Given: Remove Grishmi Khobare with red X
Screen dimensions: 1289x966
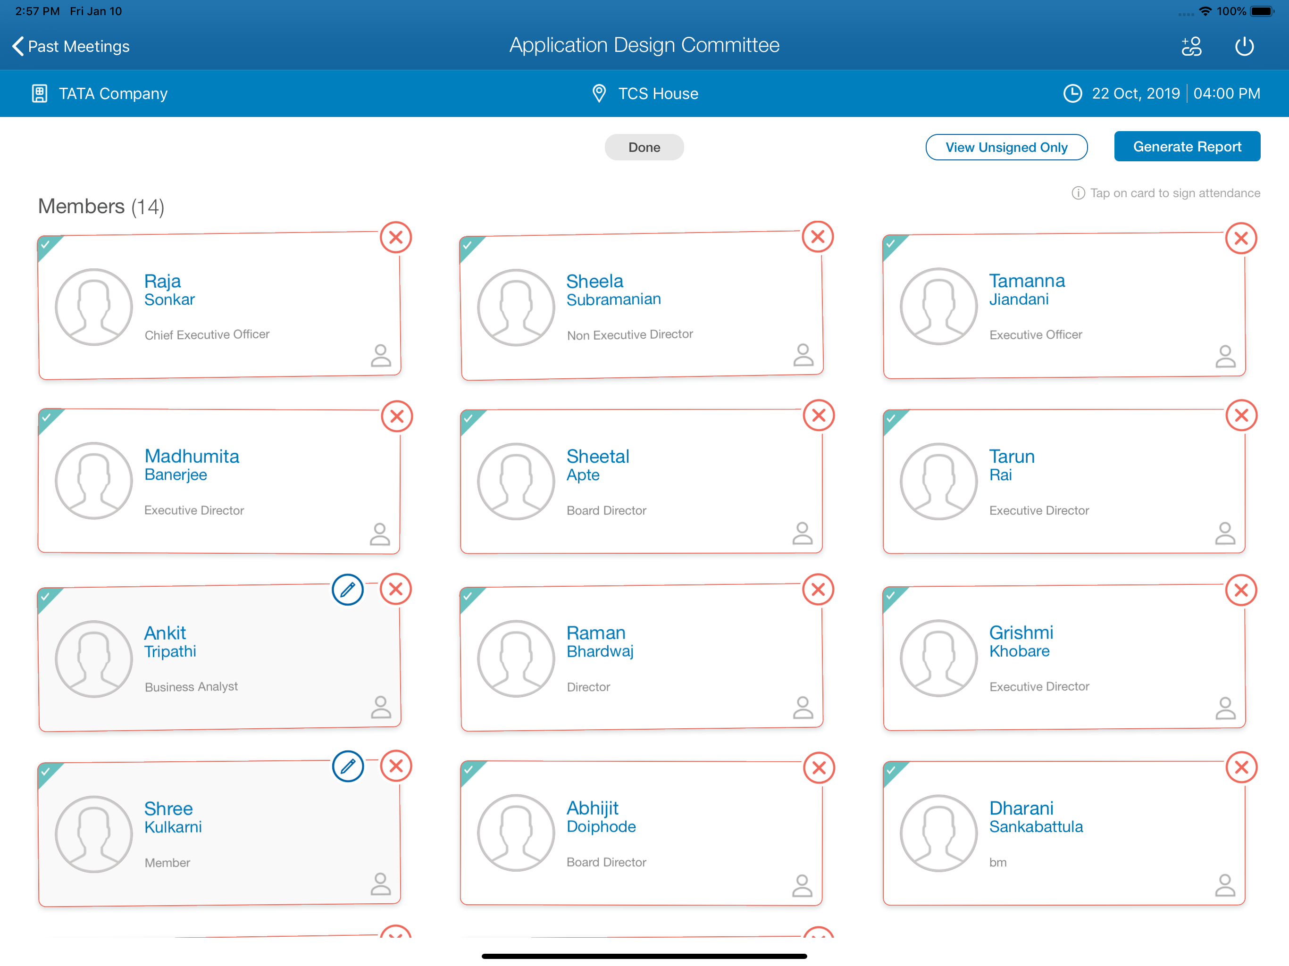Looking at the screenshot, I should 1241,590.
